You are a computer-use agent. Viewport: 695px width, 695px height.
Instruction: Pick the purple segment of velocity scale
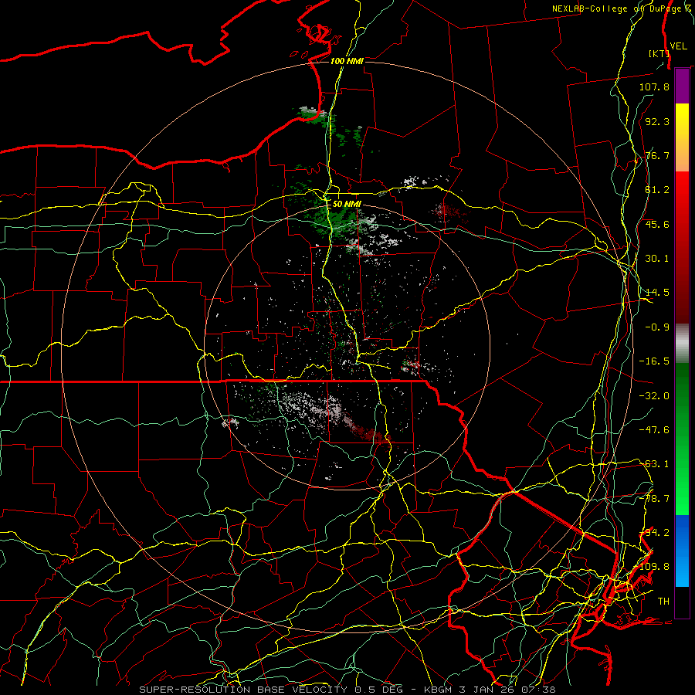click(682, 86)
